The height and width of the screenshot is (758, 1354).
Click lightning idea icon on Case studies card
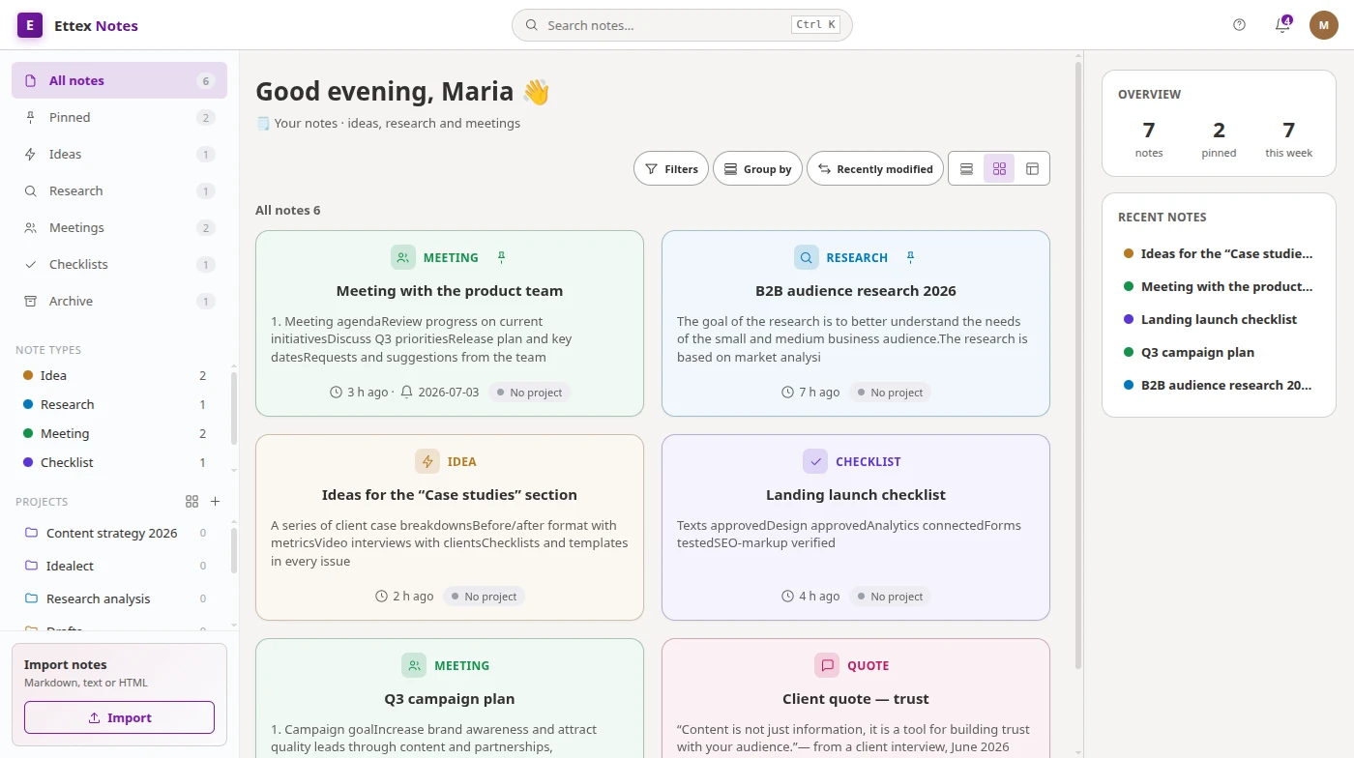click(x=427, y=461)
